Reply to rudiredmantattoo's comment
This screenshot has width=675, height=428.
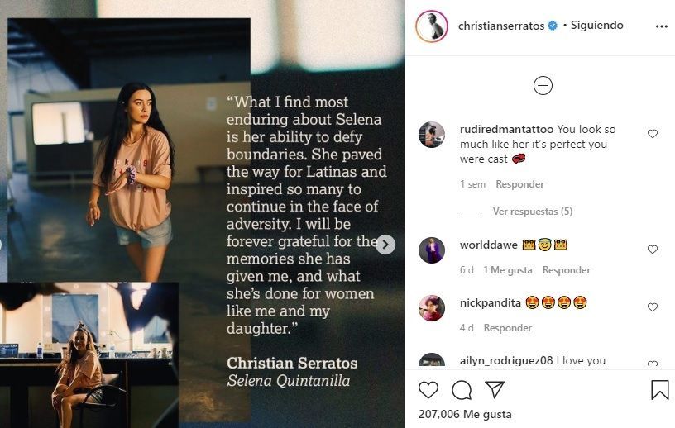point(519,184)
